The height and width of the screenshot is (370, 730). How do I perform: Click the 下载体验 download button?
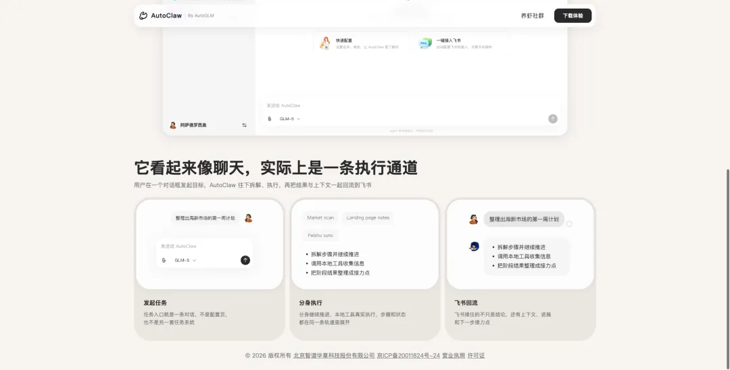[x=573, y=16]
